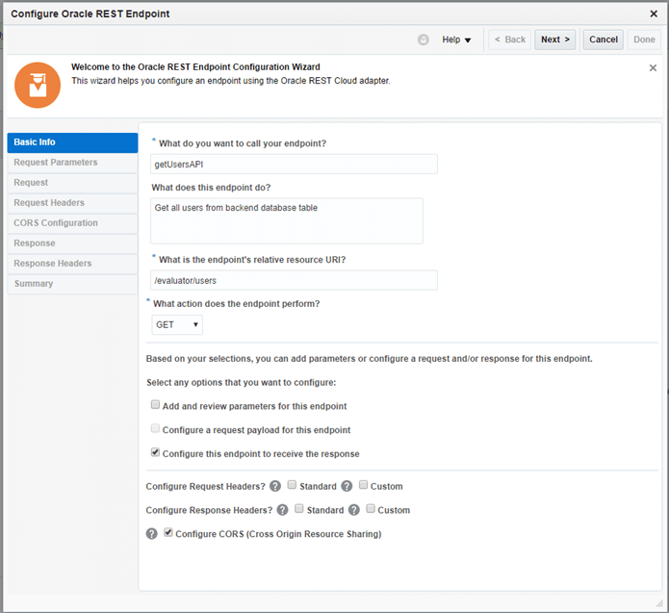Disable the Configure CORS checkbox
Screen dimensions: 669x613
pyautogui.click(x=168, y=533)
